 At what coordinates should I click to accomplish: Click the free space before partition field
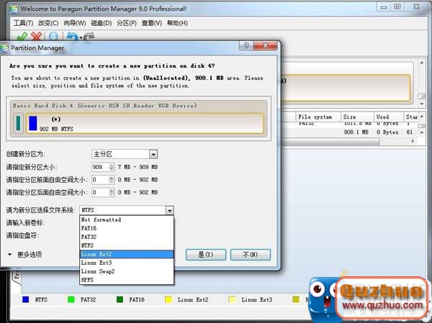click(100, 180)
